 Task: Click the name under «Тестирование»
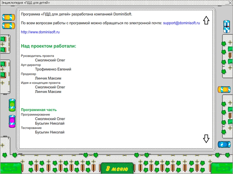click(x=50, y=132)
